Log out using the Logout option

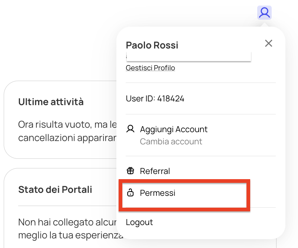(139, 222)
